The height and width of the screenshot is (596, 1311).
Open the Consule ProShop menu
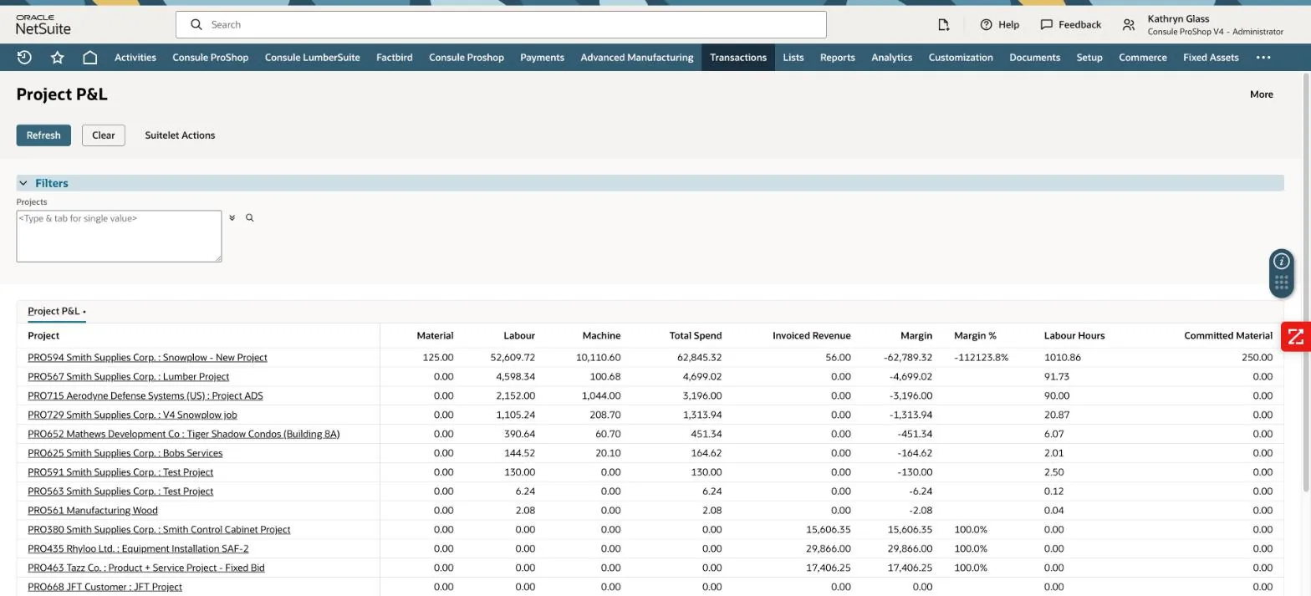210,58
